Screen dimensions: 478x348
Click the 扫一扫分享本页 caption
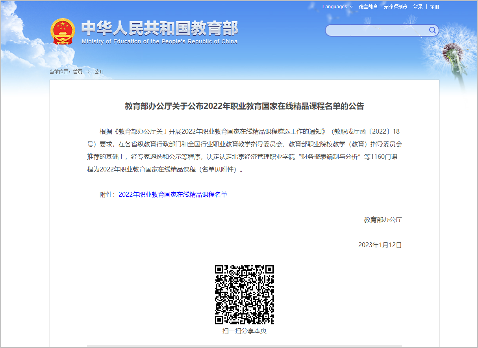(x=245, y=331)
